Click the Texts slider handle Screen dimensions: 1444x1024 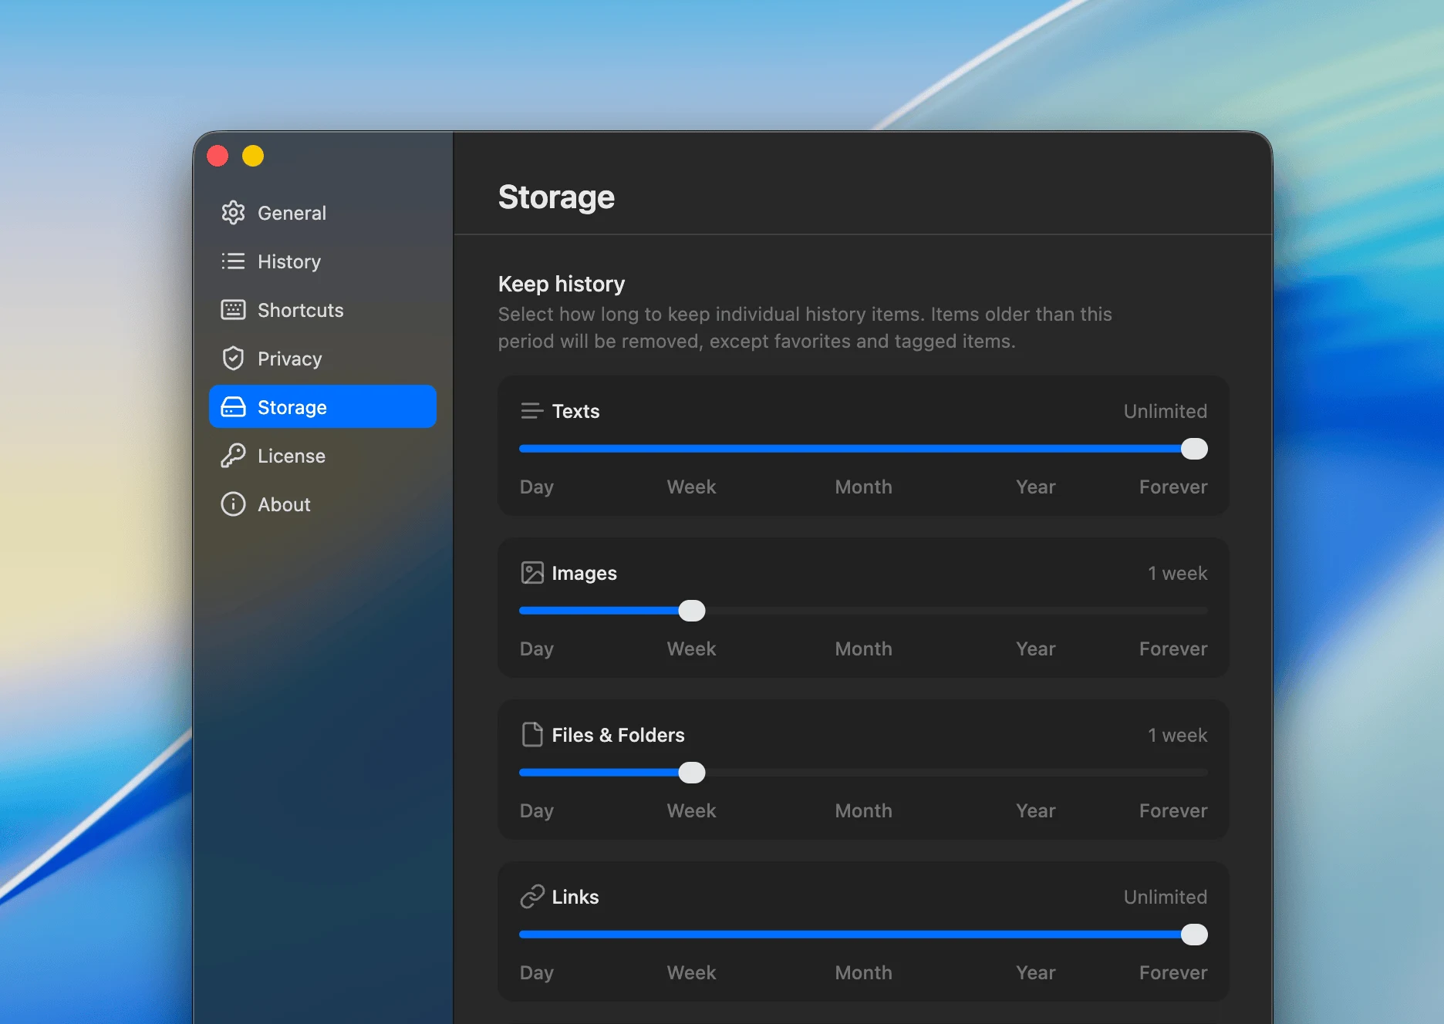(x=1193, y=448)
